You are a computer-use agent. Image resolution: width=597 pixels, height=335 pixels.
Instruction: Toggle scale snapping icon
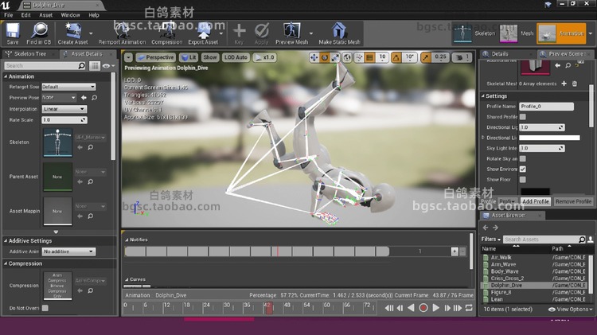coord(426,57)
